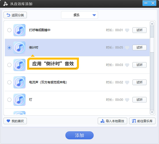Click 添加 to add selected sound
Screen dimensions: 159x144
tap(79, 135)
